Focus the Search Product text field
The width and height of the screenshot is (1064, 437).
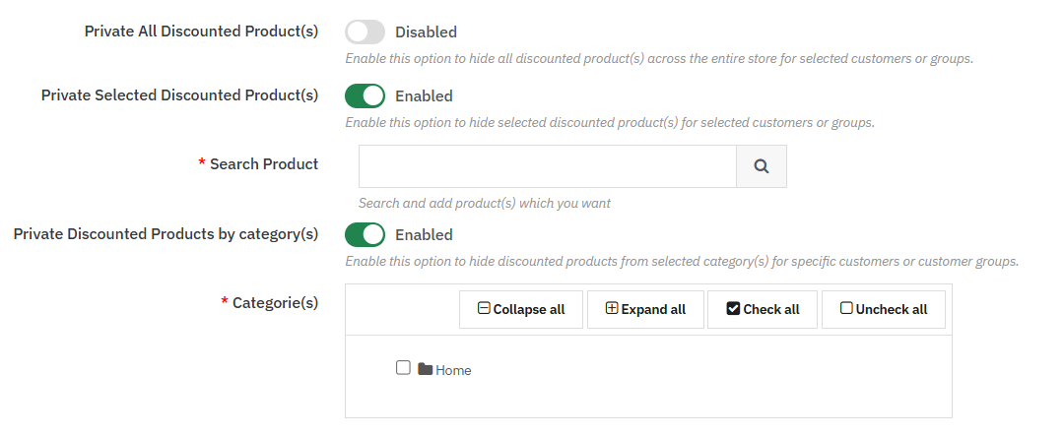click(547, 166)
